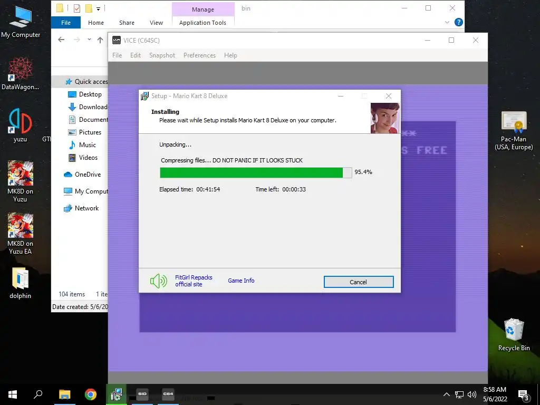540x405 pixels.
Task: Select Documents in the navigation pane
Action: pyautogui.click(x=88, y=120)
